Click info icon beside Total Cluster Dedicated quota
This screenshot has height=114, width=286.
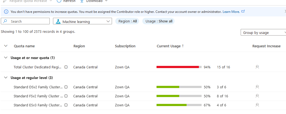(66, 67)
